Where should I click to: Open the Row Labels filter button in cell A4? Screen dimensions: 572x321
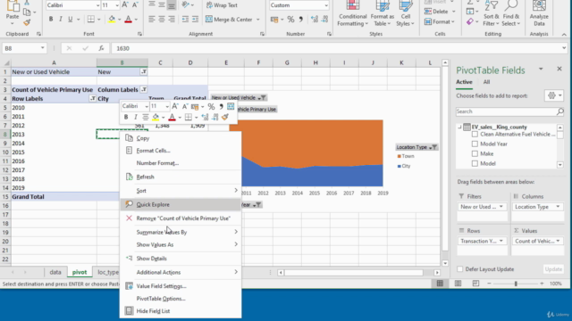(x=93, y=99)
